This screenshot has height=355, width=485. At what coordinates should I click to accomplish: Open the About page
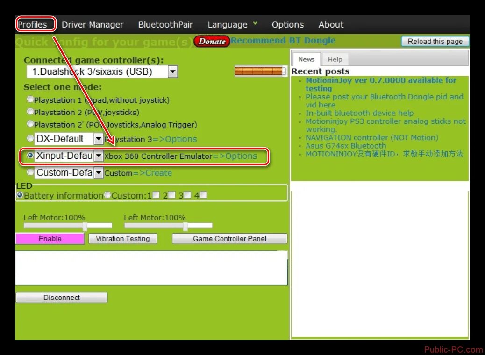tap(331, 24)
